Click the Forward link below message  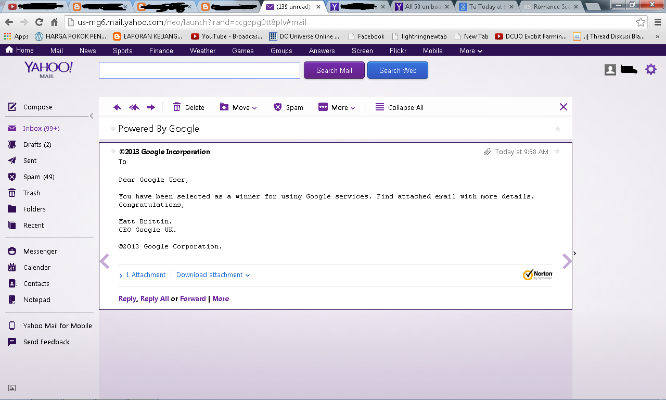[x=193, y=298]
